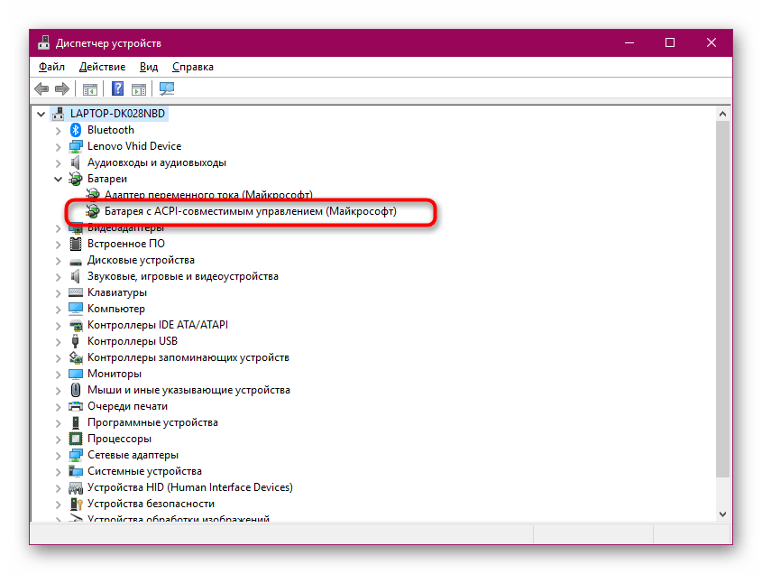Viewport: 762px width, 574px height.
Task: Click the scan for hardware changes icon
Action: coord(167,89)
